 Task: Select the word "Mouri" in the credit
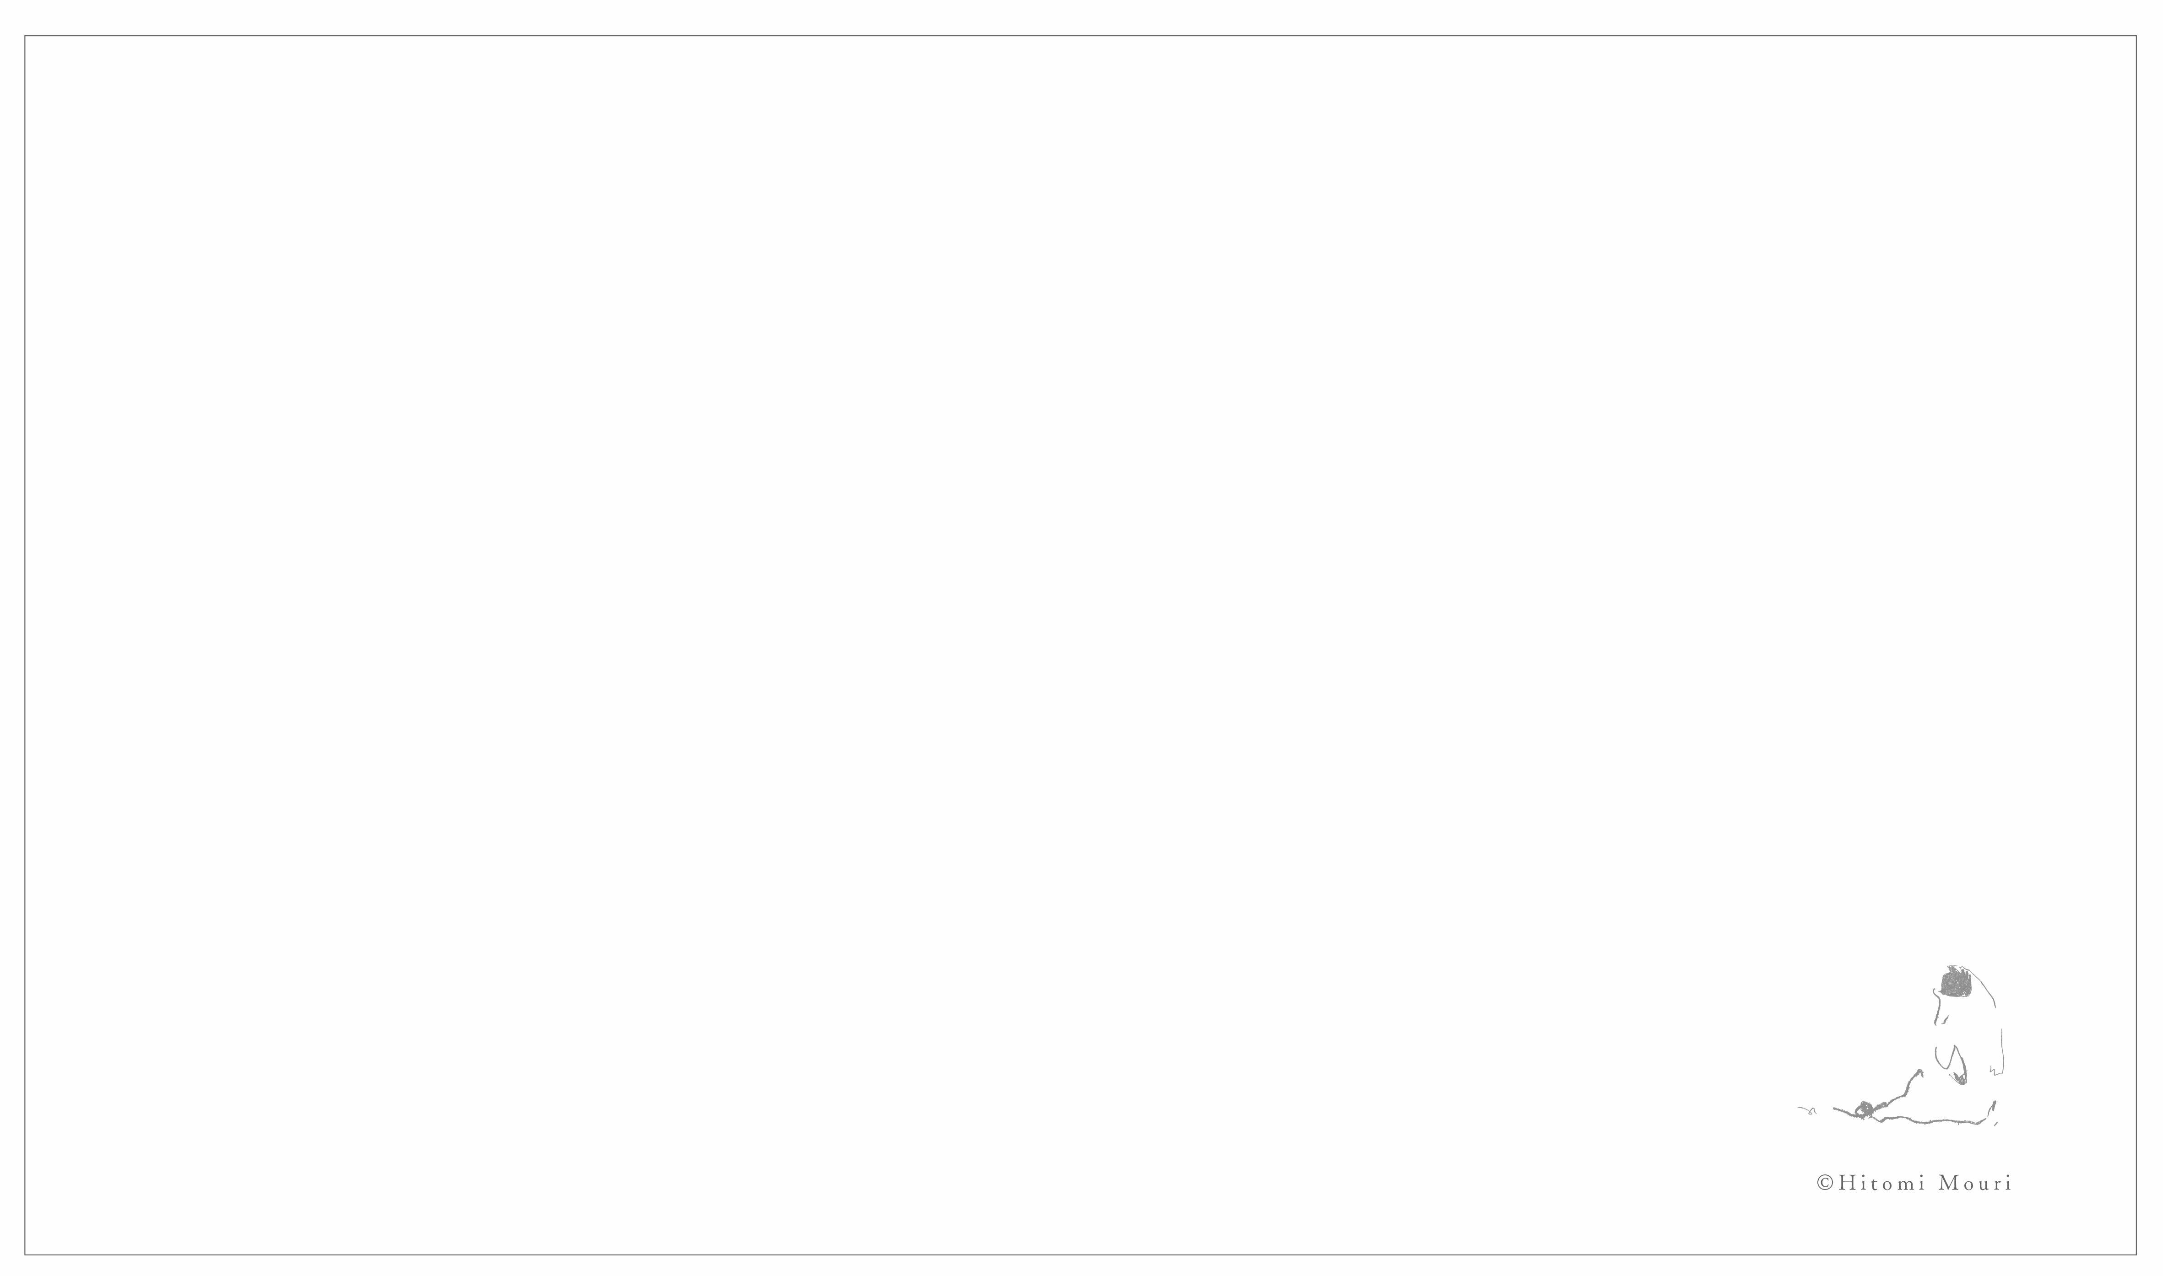1974,1183
